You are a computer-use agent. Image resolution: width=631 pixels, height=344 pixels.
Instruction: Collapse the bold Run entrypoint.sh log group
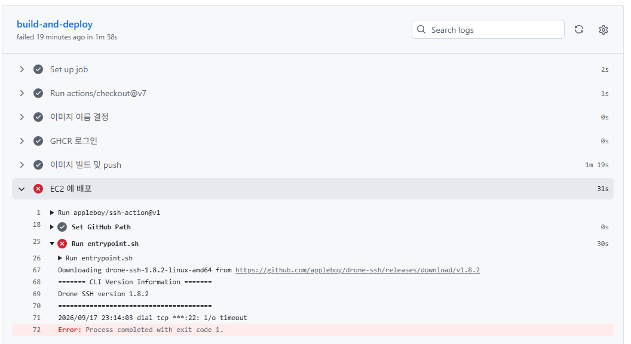click(x=52, y=244)
